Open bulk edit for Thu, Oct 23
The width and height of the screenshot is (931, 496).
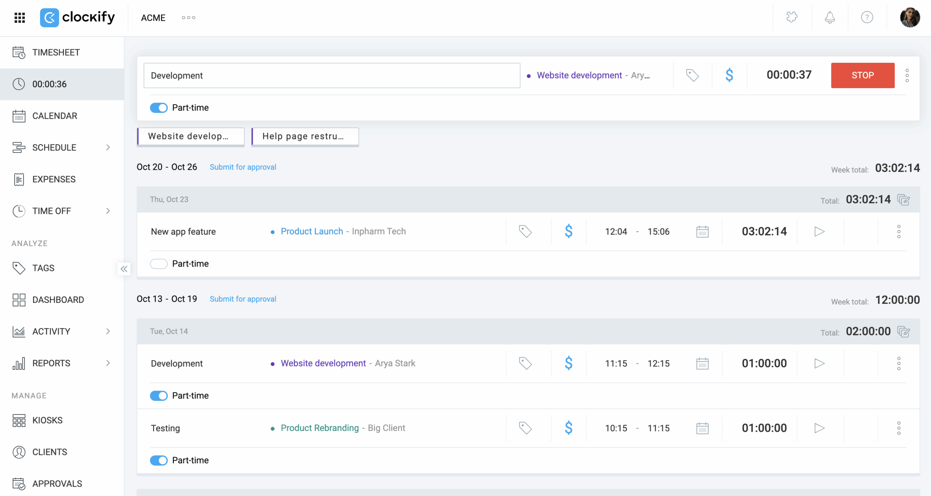pyautogui.click(x=904, y=200)
